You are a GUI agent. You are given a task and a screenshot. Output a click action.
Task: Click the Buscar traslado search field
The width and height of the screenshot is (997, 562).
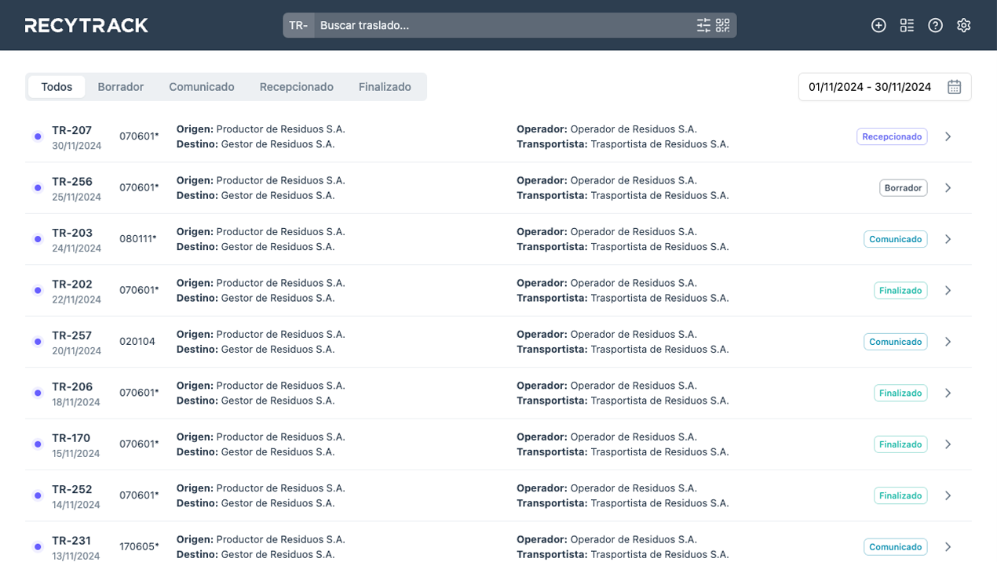pos(471,24)
